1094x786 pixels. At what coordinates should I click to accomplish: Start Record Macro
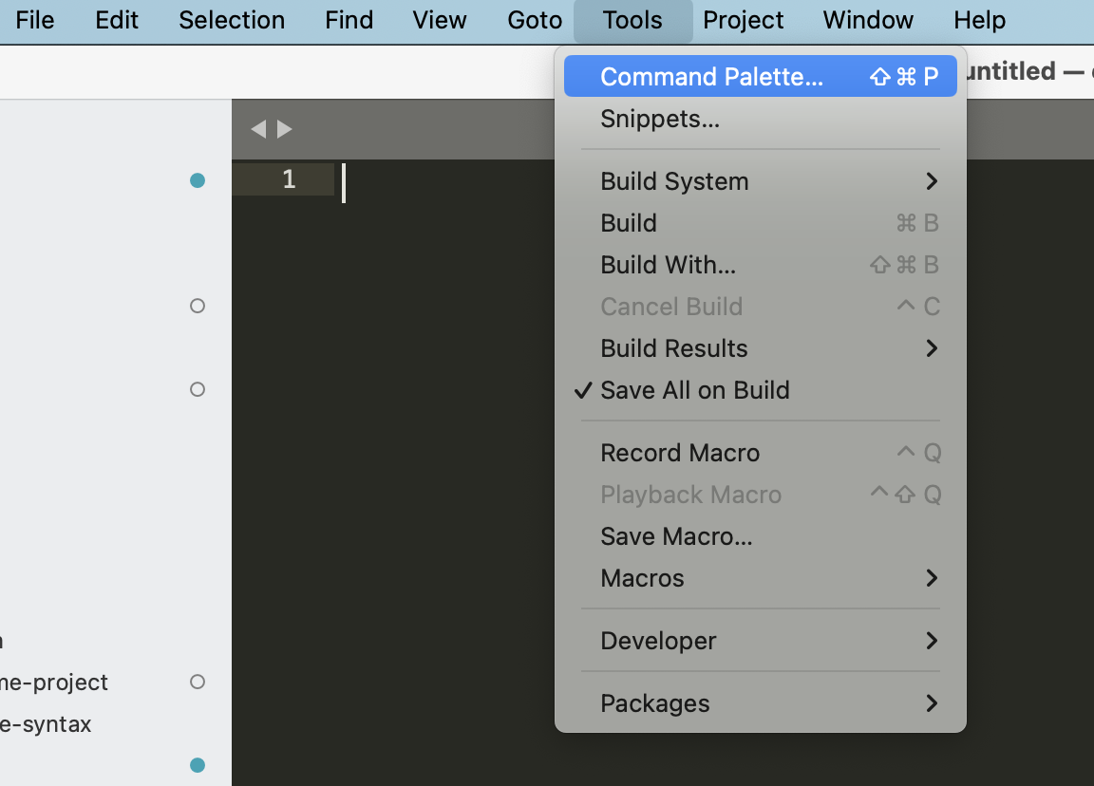coord(680,453)
